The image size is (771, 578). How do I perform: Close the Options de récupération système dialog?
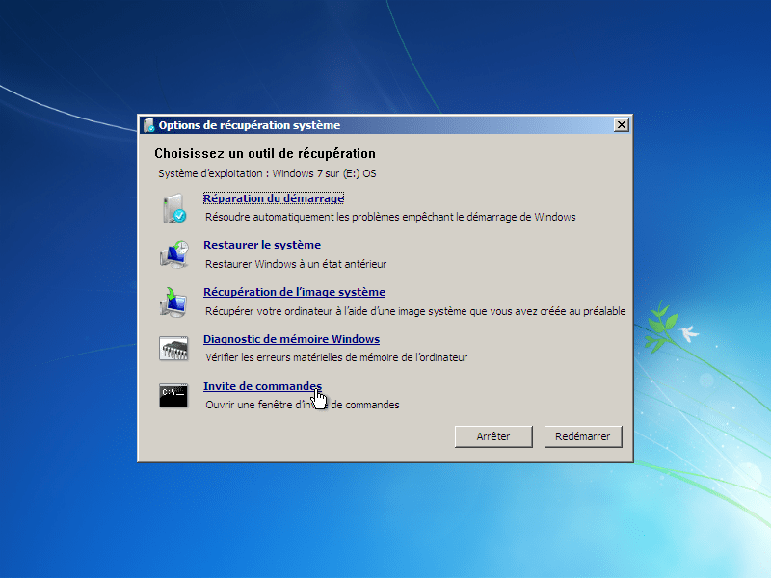coord(621,125)
